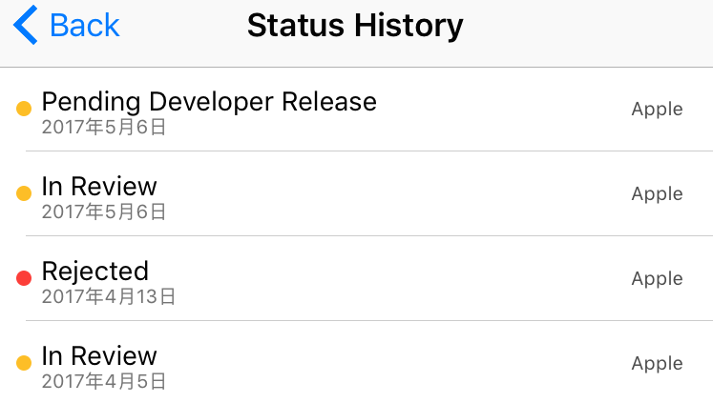Open the In Review entry from 2017年5月6日
Image resolution: width=713 pixels, height=403 pixels.
point(99,186)
